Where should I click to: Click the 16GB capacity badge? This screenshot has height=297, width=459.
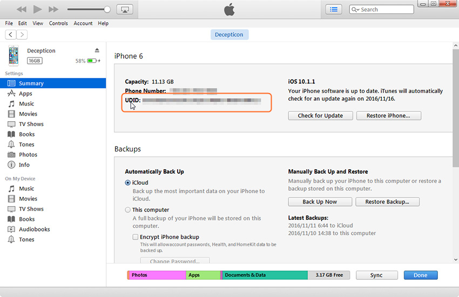[35, 61]
